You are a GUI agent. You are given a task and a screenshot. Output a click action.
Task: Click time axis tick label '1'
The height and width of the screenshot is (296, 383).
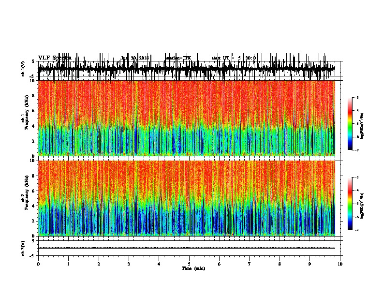point(68,264)
